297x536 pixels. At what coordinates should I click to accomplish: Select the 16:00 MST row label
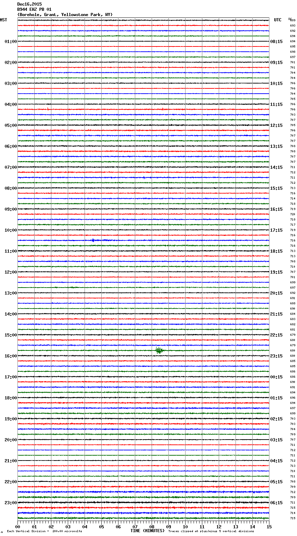tap(10, 356)
